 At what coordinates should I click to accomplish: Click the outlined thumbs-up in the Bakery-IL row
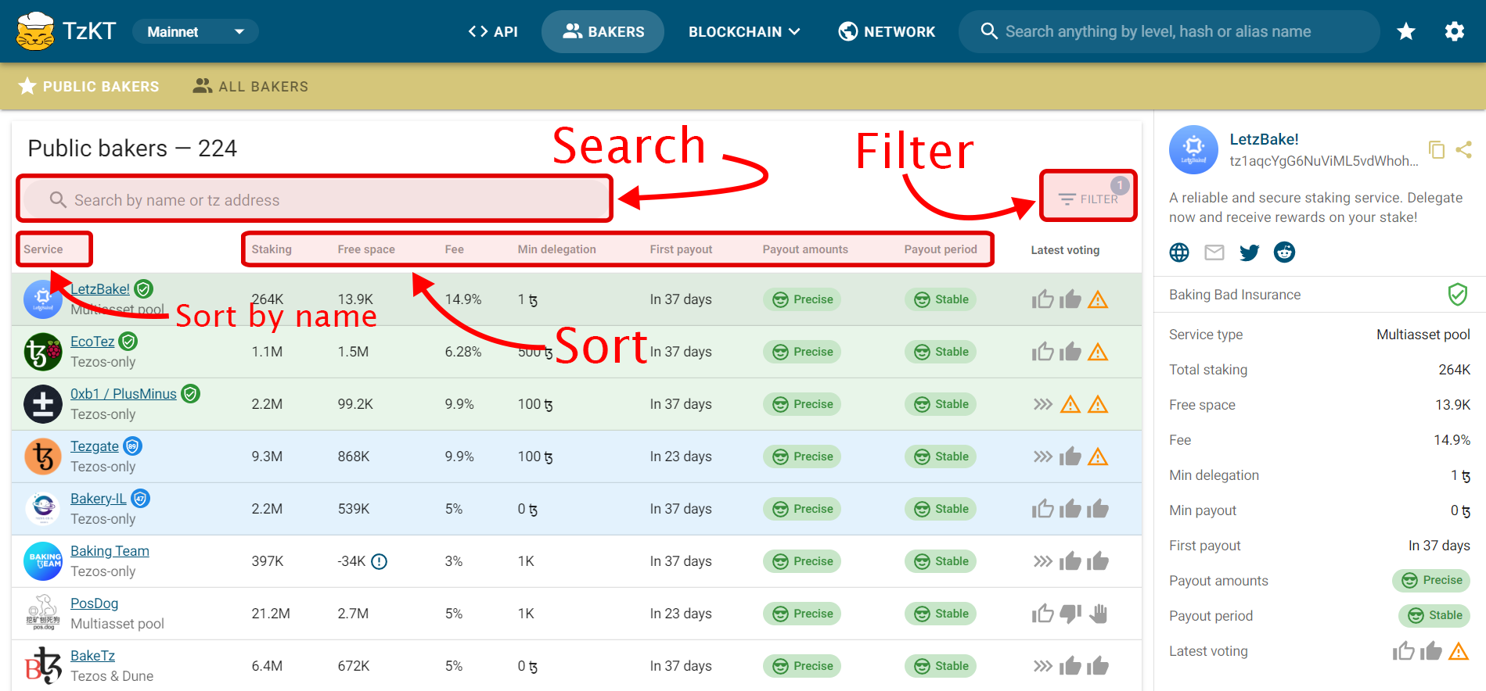pyautogui.click(x=1042, y=509)
